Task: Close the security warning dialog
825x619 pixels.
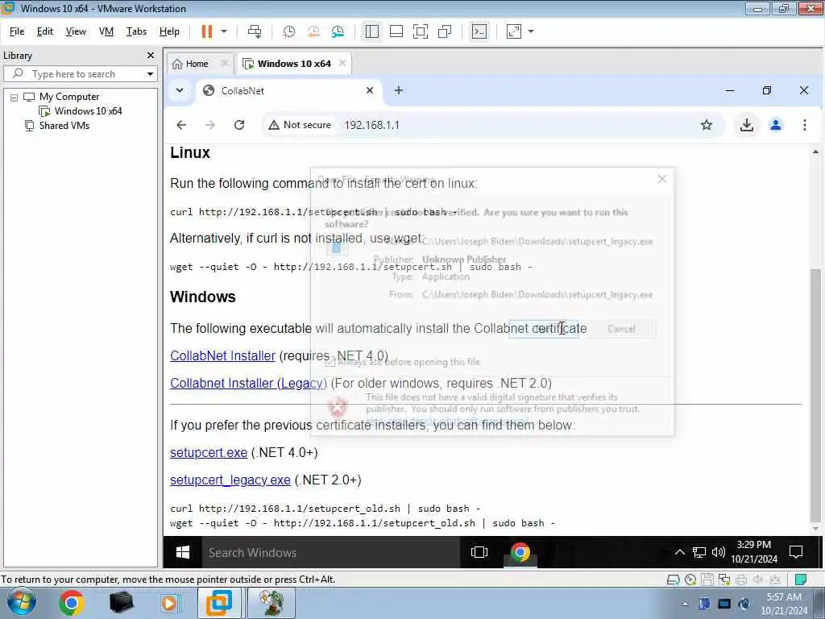Action: 662,180
